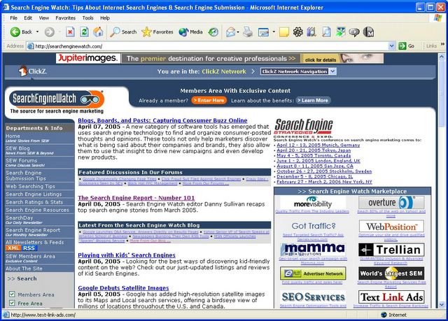
Task: Click the round M toolbar icon
Action: click(x=369, y=32)
